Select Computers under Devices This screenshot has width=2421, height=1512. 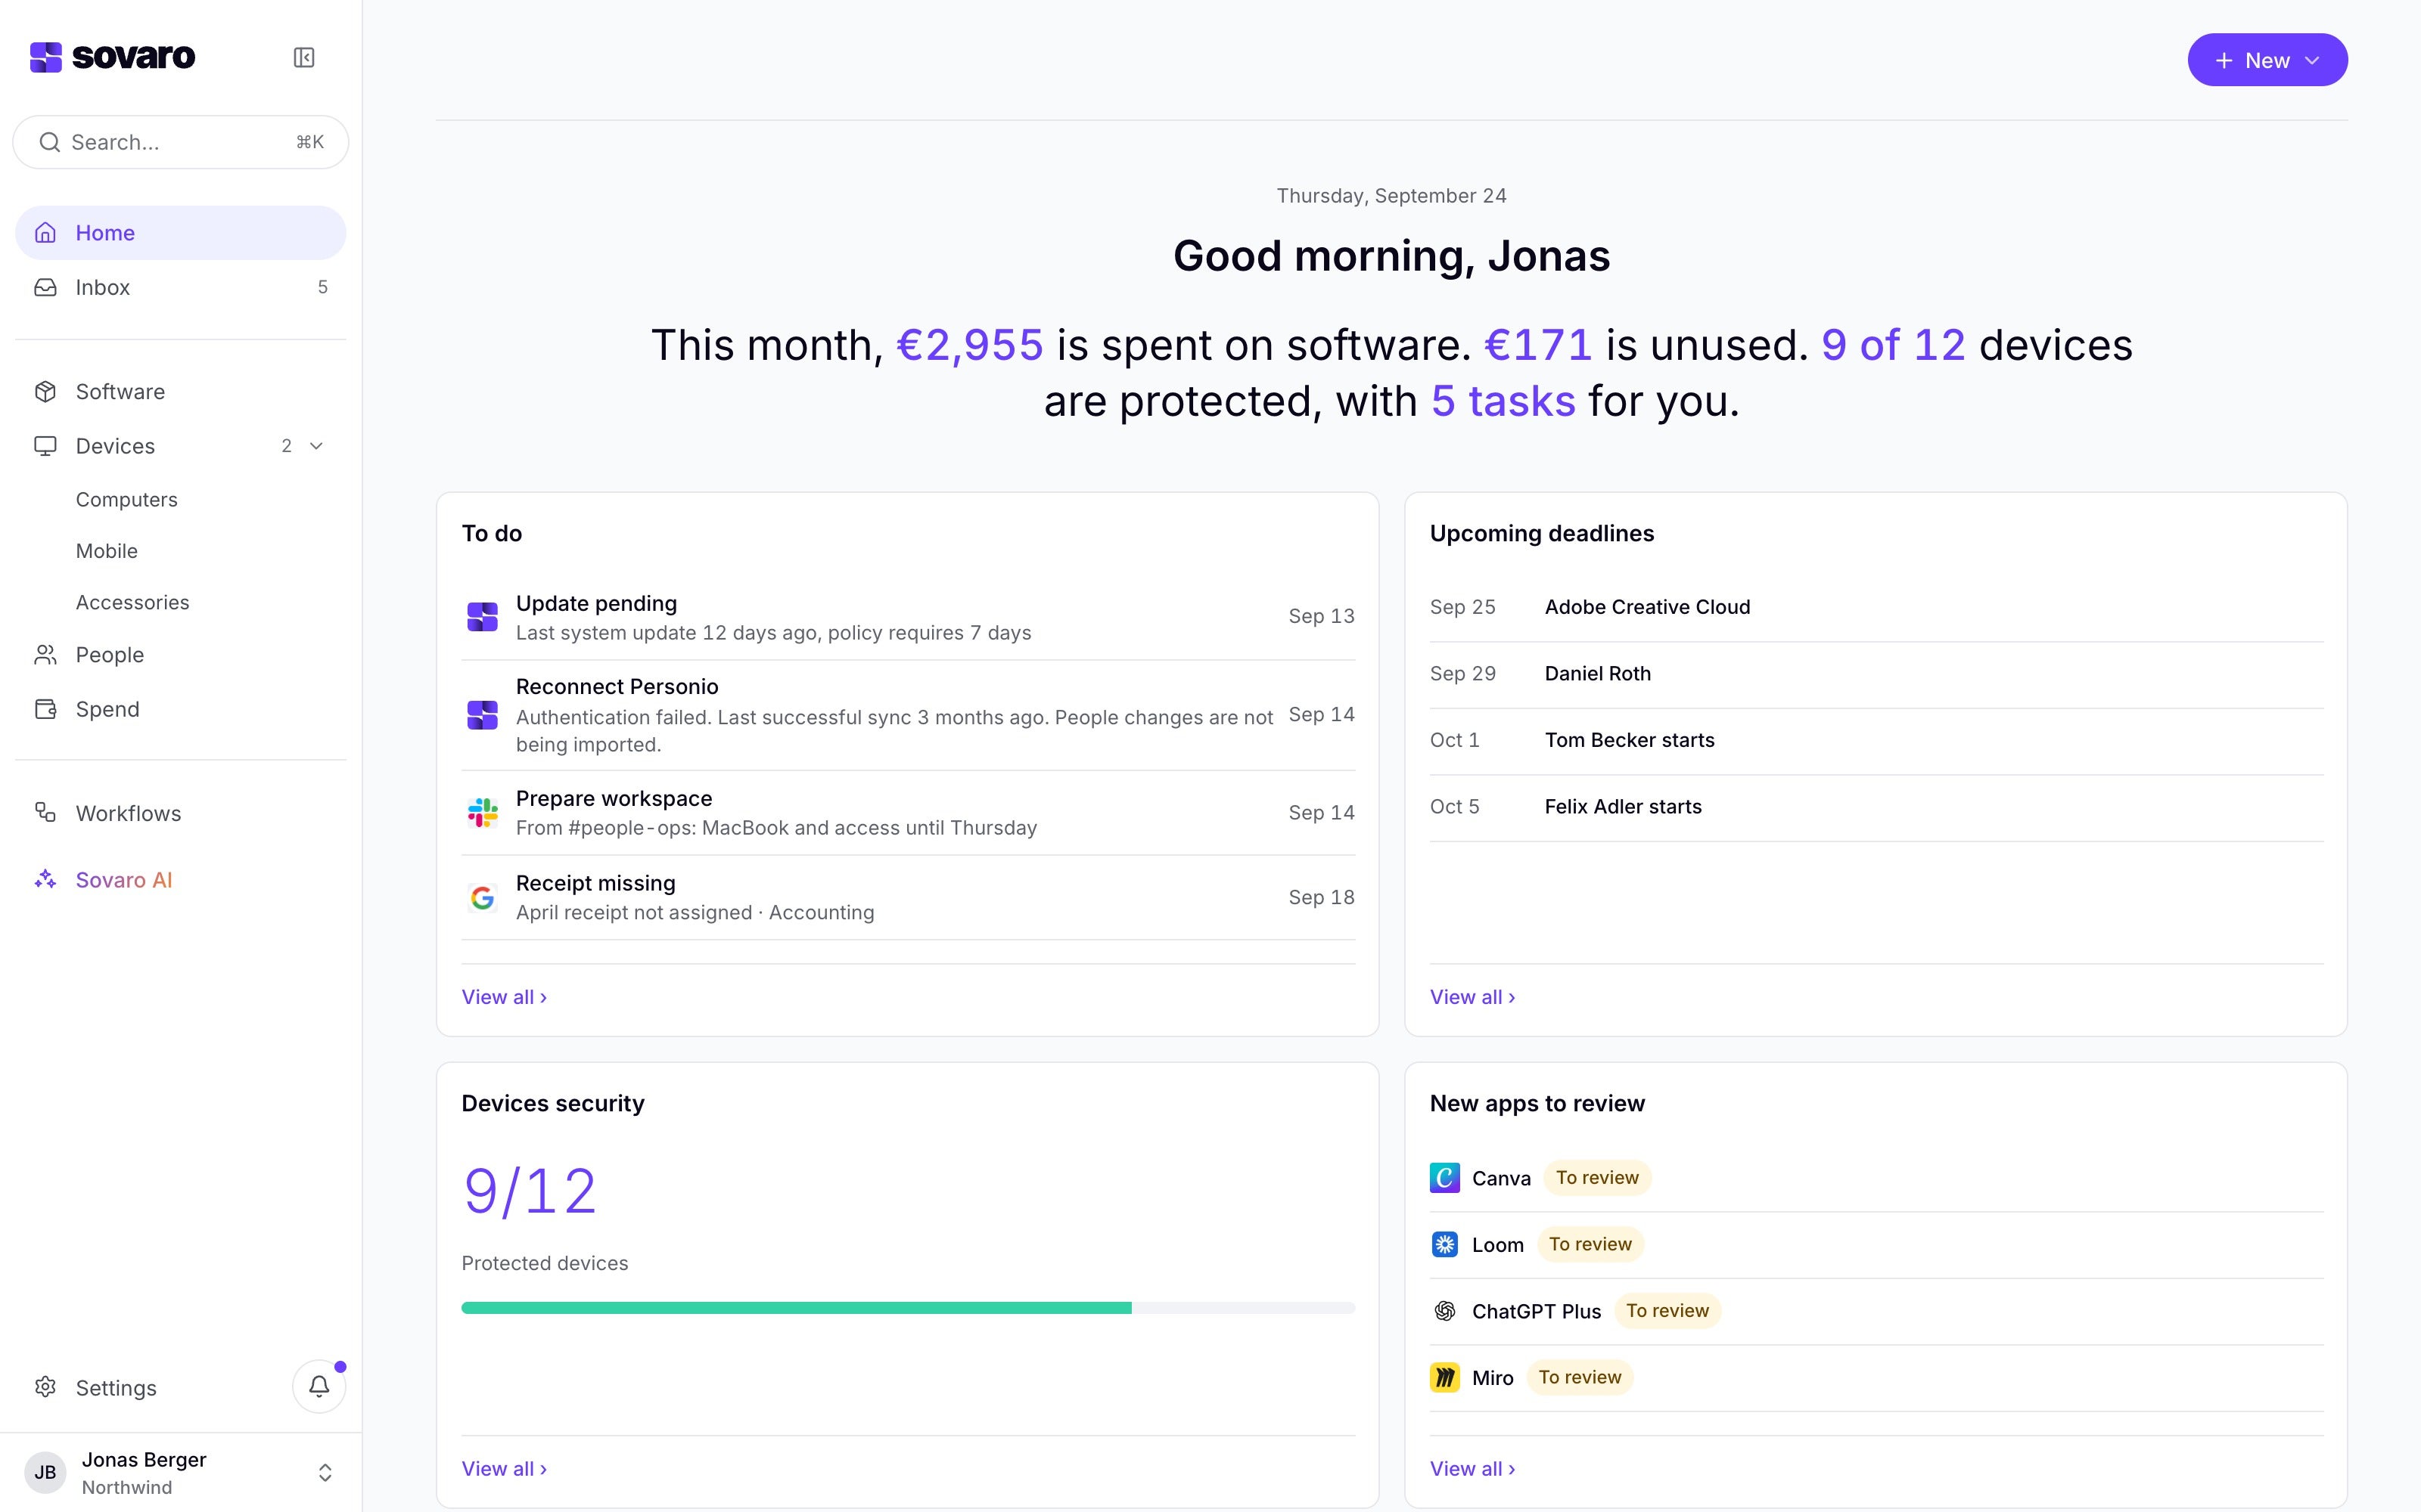[127, 500]
